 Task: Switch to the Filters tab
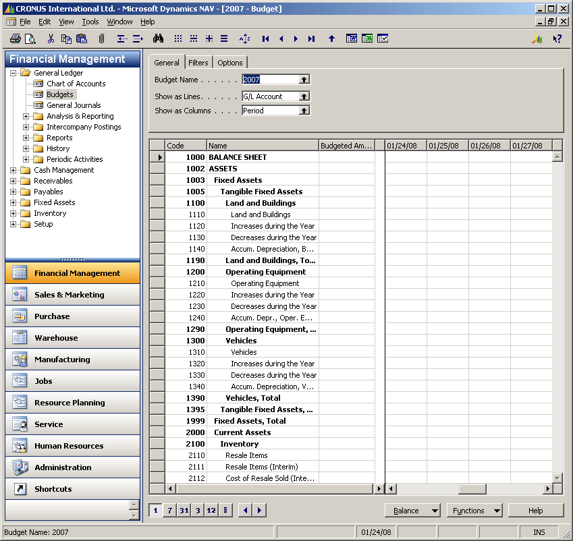(x=198, y=63)
